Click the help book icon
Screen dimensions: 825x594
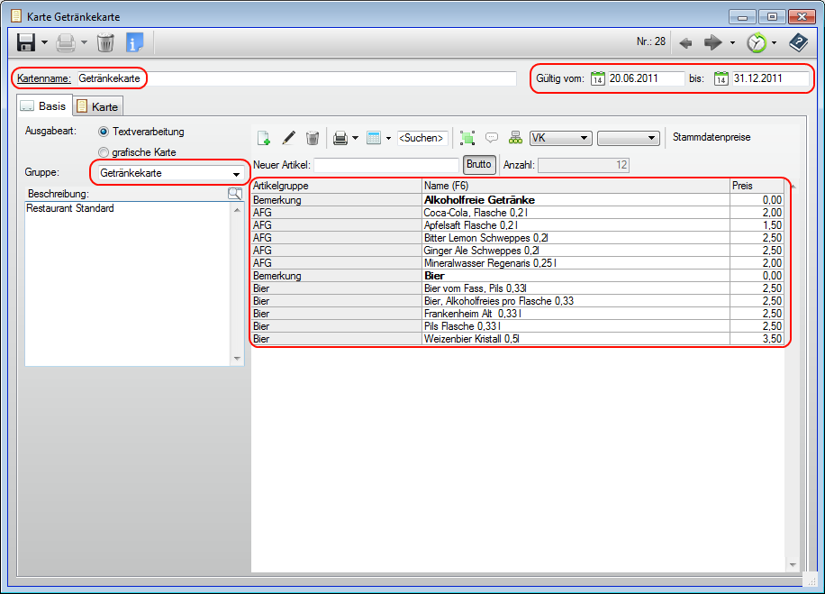(798, 42)
